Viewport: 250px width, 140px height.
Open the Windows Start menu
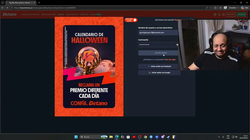(x=76, y=137)
